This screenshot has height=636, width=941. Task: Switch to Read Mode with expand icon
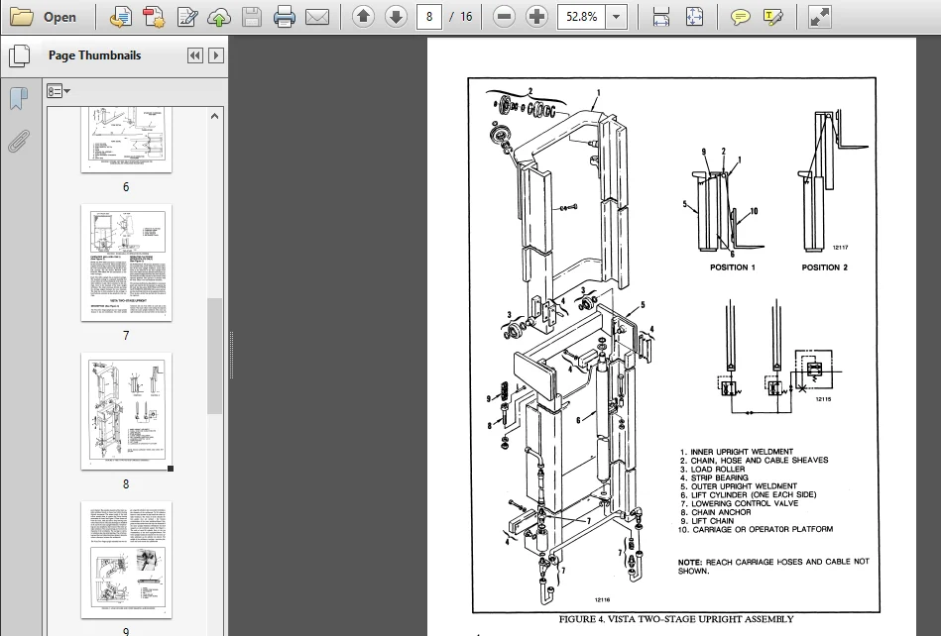pyautogui.click(x=819, y=17)
